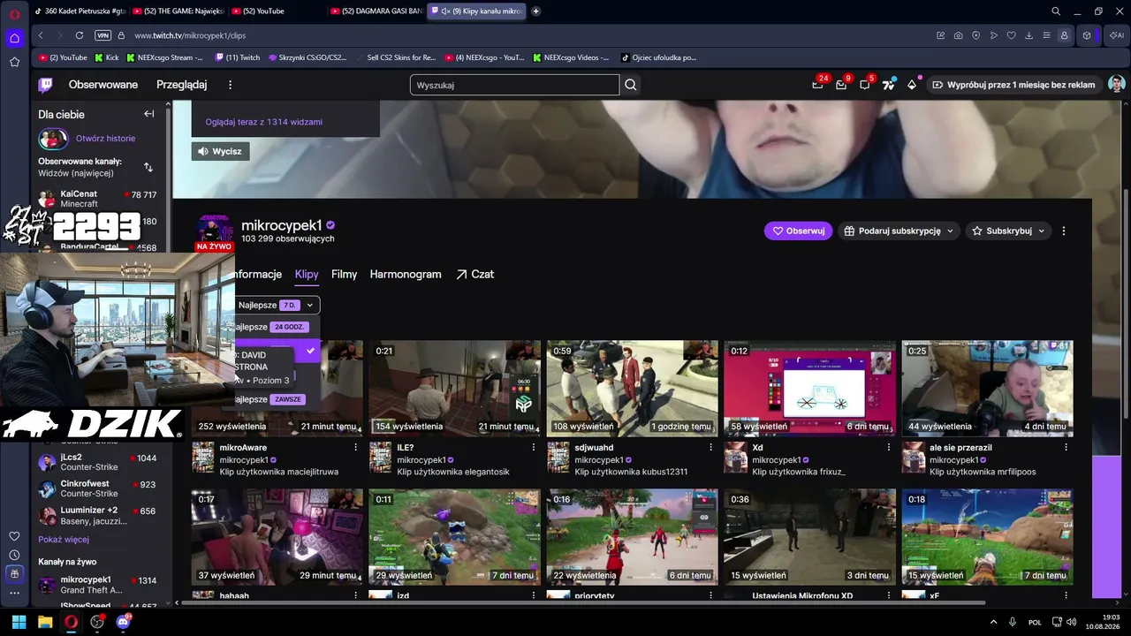This screenshot has width=1131, height=636.
Task: Open Prime loot crown icon with 24 badge
Action: click(x=817, y=85)
